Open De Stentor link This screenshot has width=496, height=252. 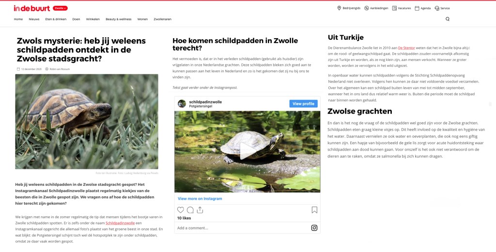point(406,48)
